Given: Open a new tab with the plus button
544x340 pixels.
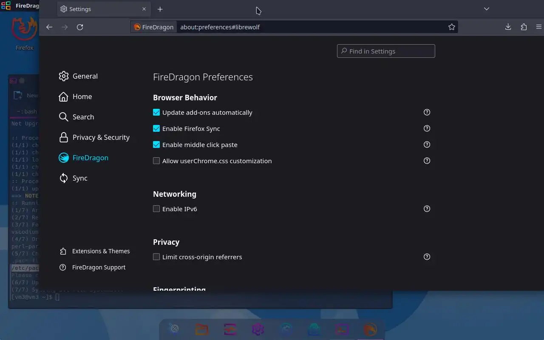Looking at the screenshot, I should click(x=160, y=9).
